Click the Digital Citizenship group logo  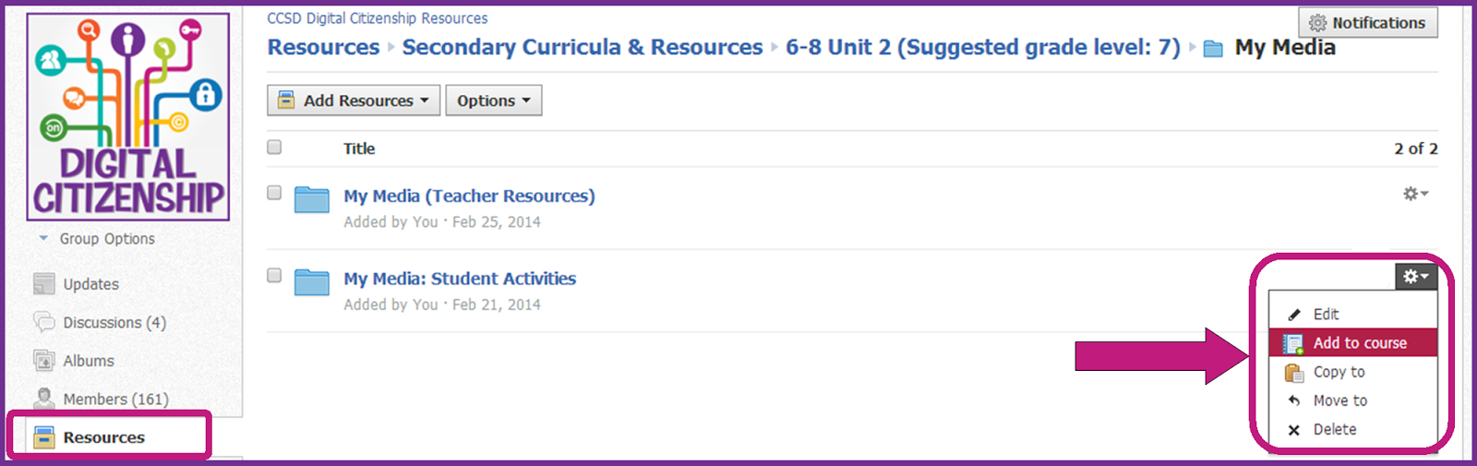click(128, 116)
